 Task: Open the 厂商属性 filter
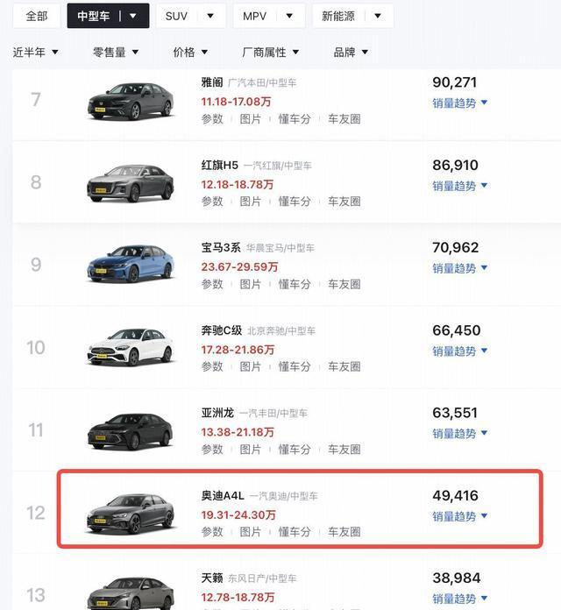(270, 52)
